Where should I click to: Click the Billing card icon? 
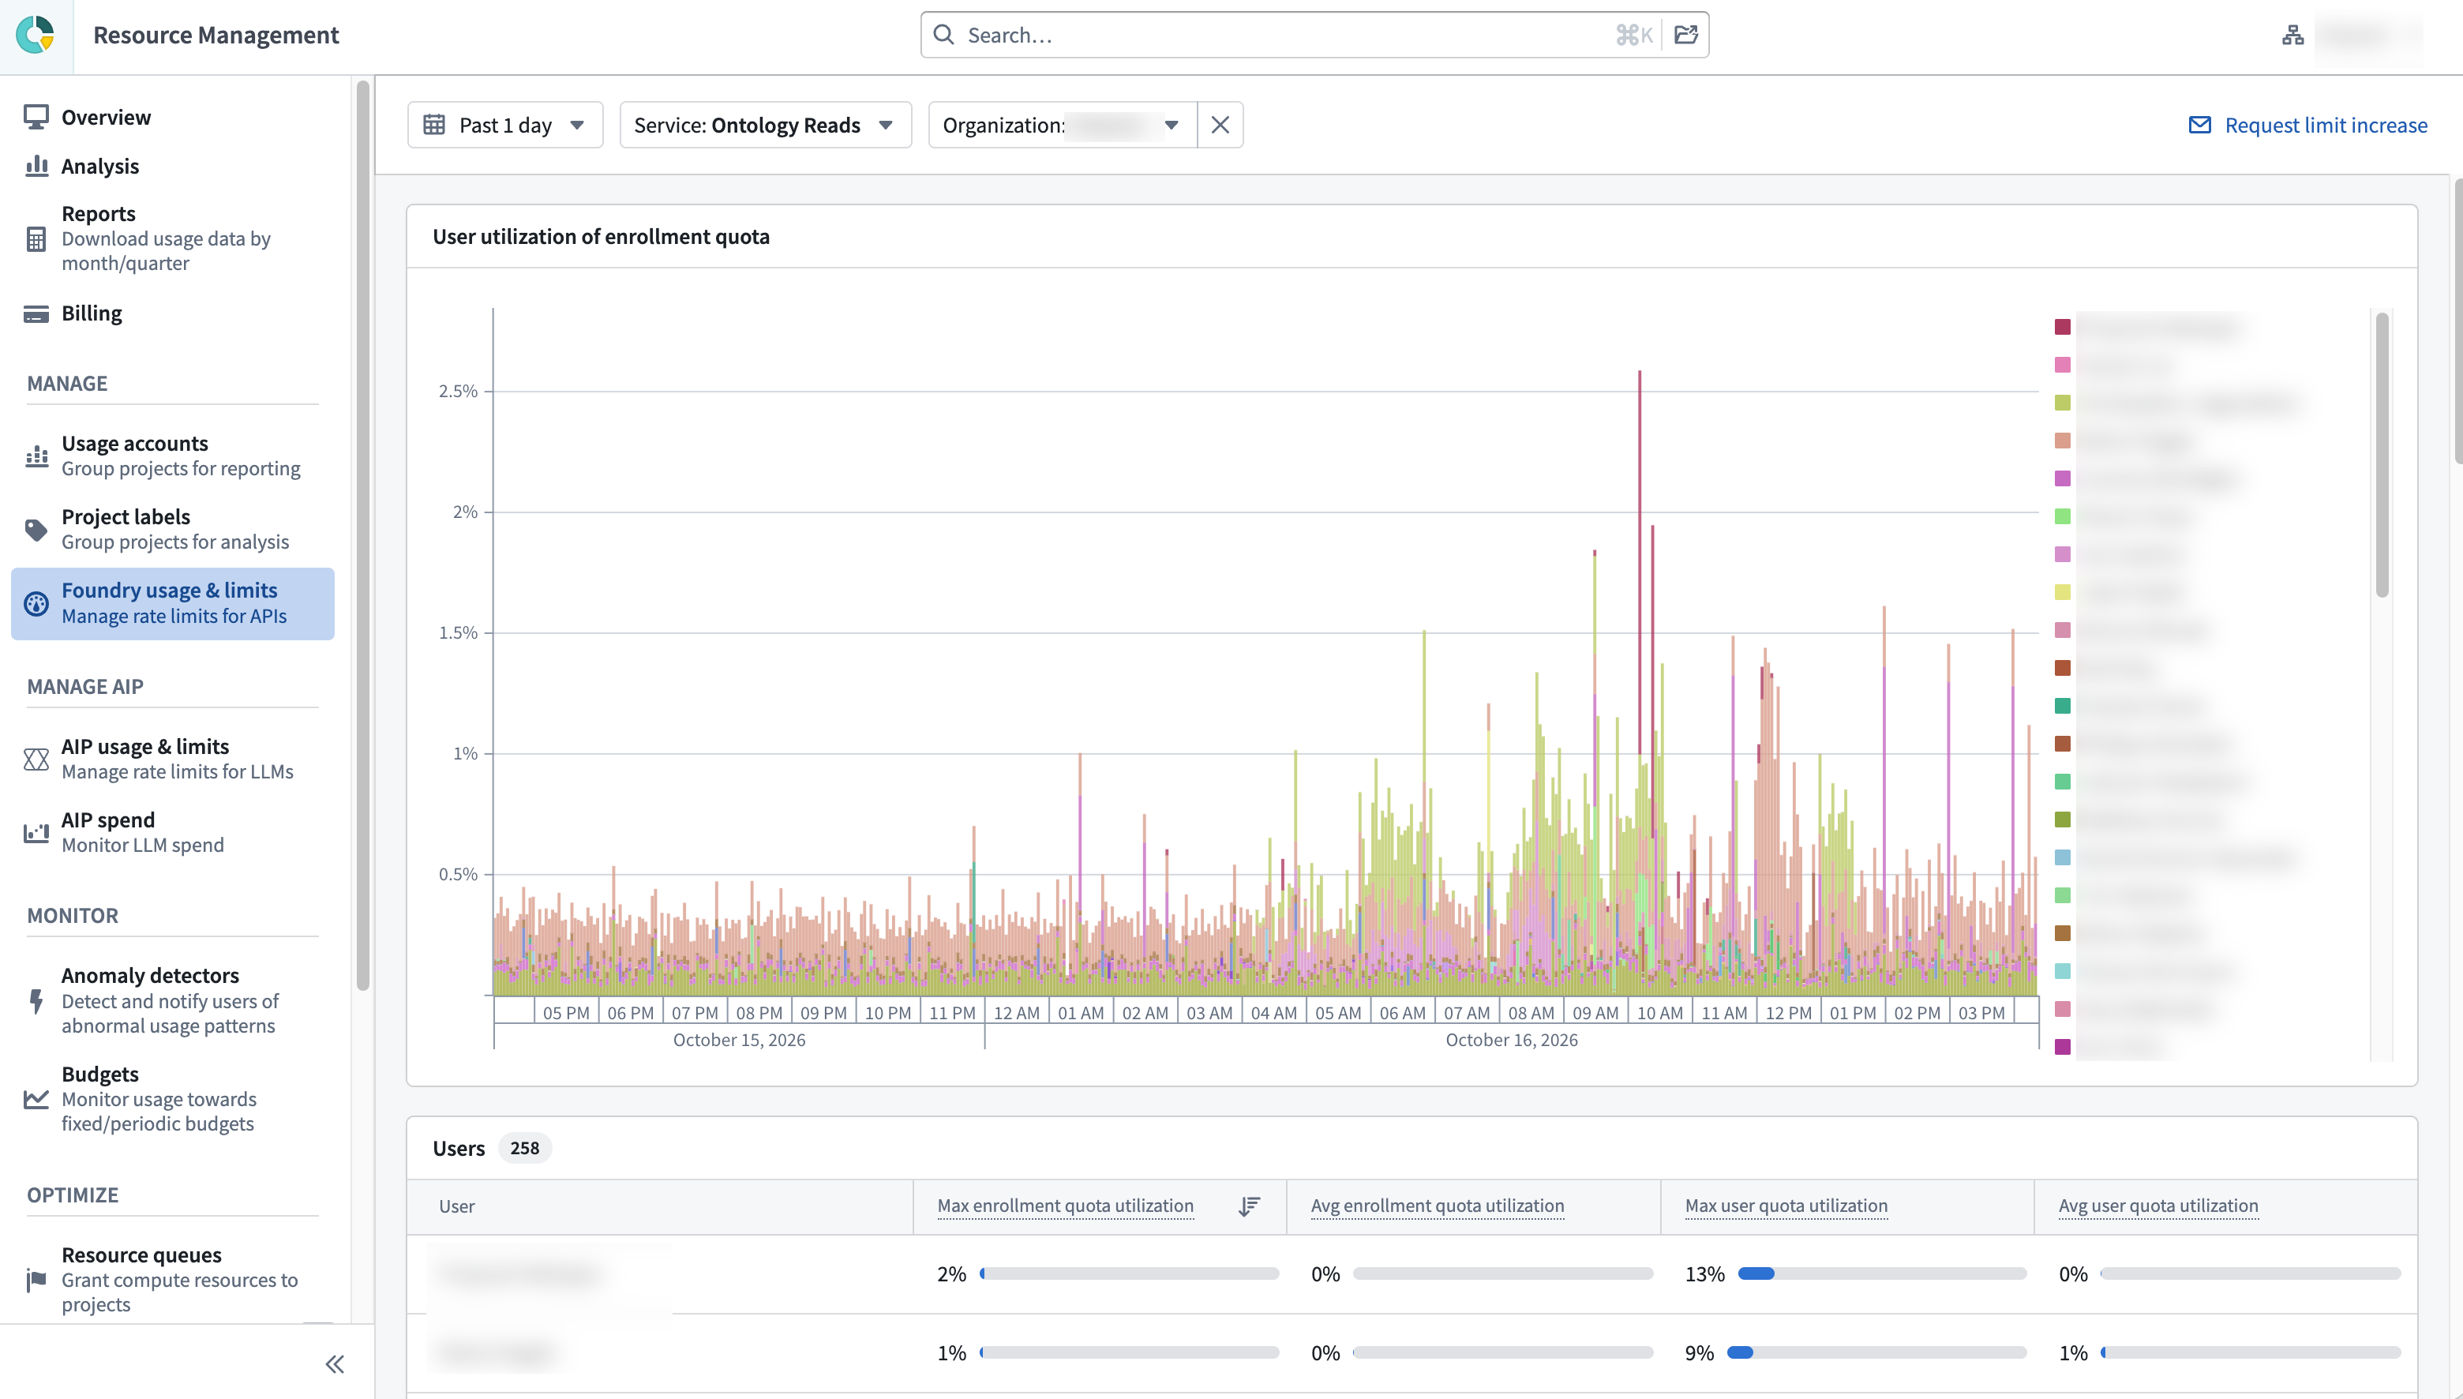[36, 314]
